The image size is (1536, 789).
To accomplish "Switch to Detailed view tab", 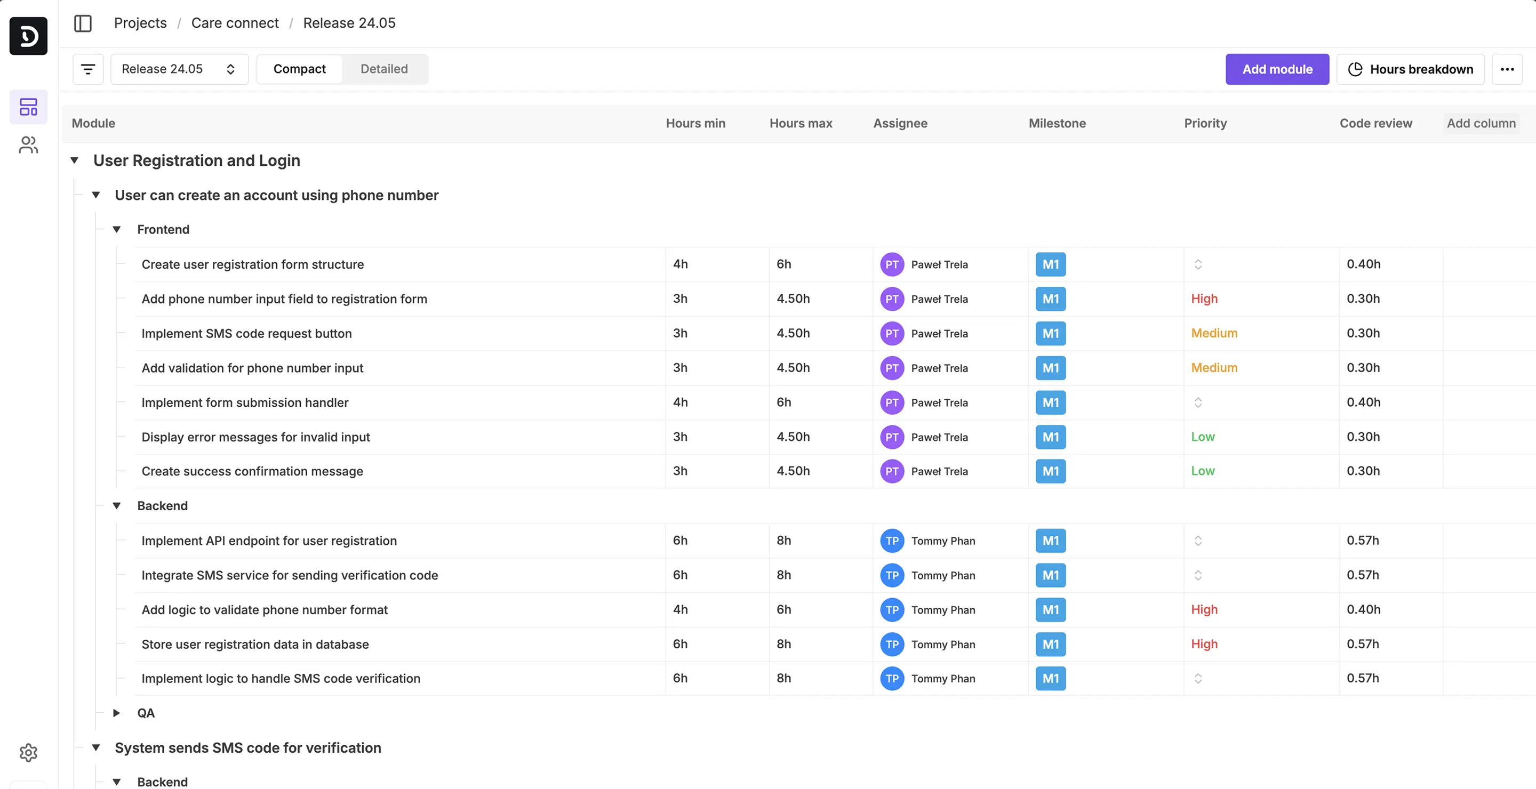I will point(384,69).
